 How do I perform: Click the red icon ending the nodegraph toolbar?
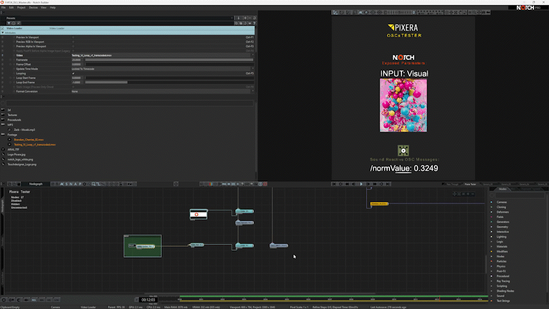[x=265, y=184]
